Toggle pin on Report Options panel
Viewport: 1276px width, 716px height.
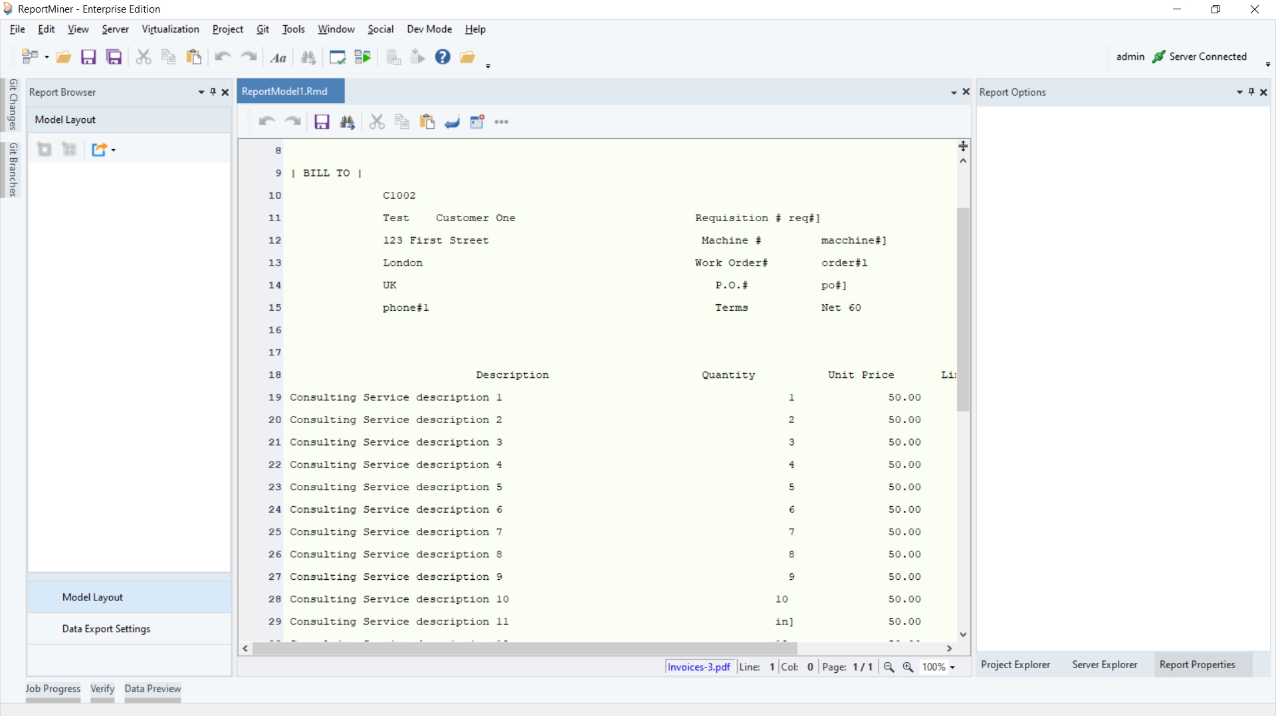(1251, 92)
